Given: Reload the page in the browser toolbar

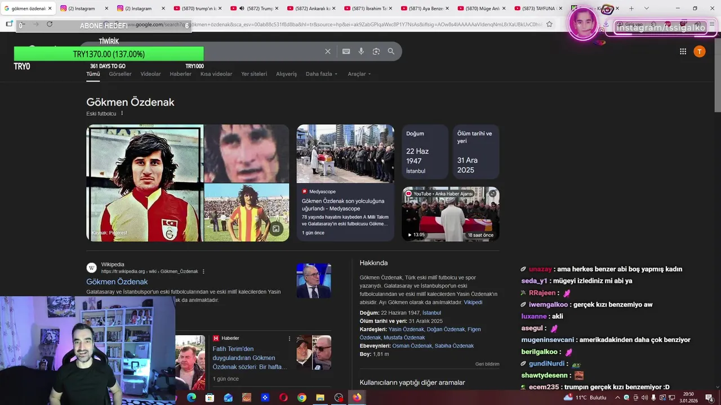Looking at the screenshot, I should click(x=50, y=24).
